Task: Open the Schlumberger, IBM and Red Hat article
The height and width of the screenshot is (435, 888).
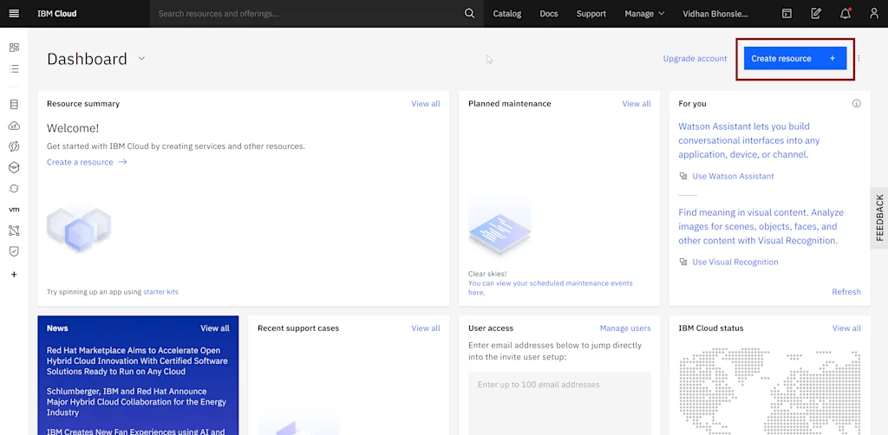Action: click(136, 401)
